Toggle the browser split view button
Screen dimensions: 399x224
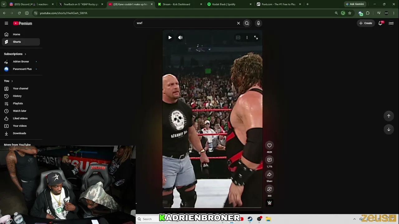click(x=27, y=13)
